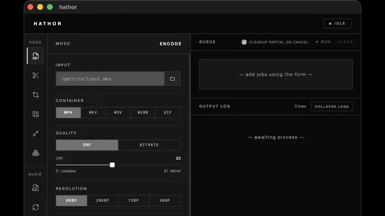Choose Keep resolution option
Viewport: 385px width, 216px height.
click(71, 201)
